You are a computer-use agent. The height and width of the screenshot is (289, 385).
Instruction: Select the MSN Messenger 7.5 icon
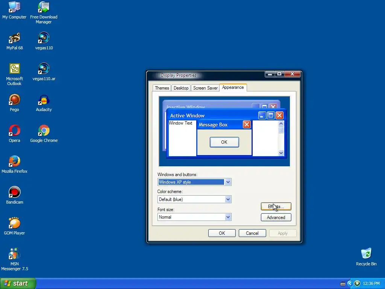coord(15,260)
